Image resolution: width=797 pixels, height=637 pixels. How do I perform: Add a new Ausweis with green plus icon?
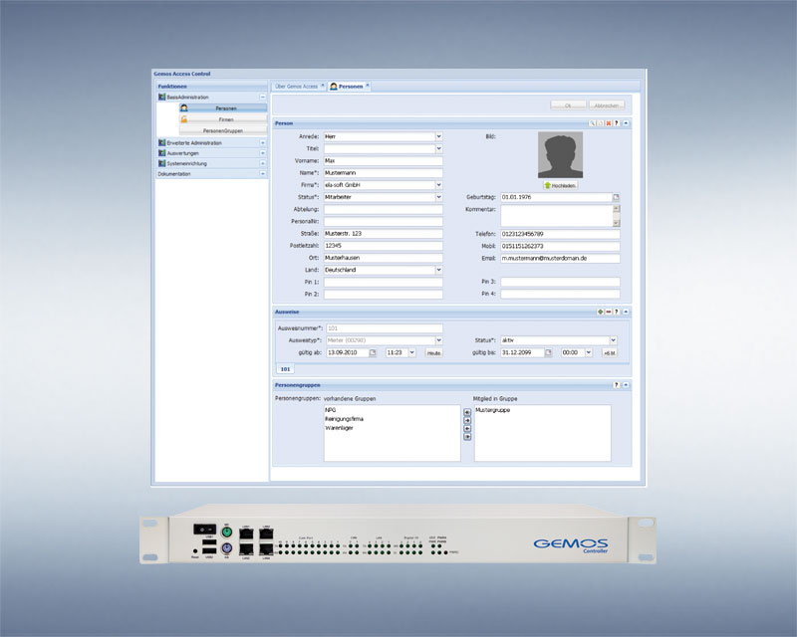[x=601, y=312]
